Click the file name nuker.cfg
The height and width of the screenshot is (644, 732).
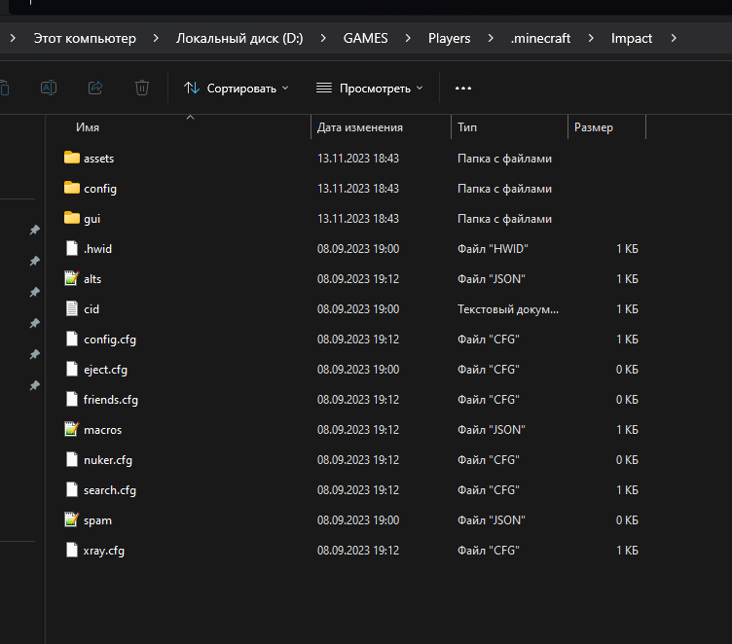[x=108, y=460]
